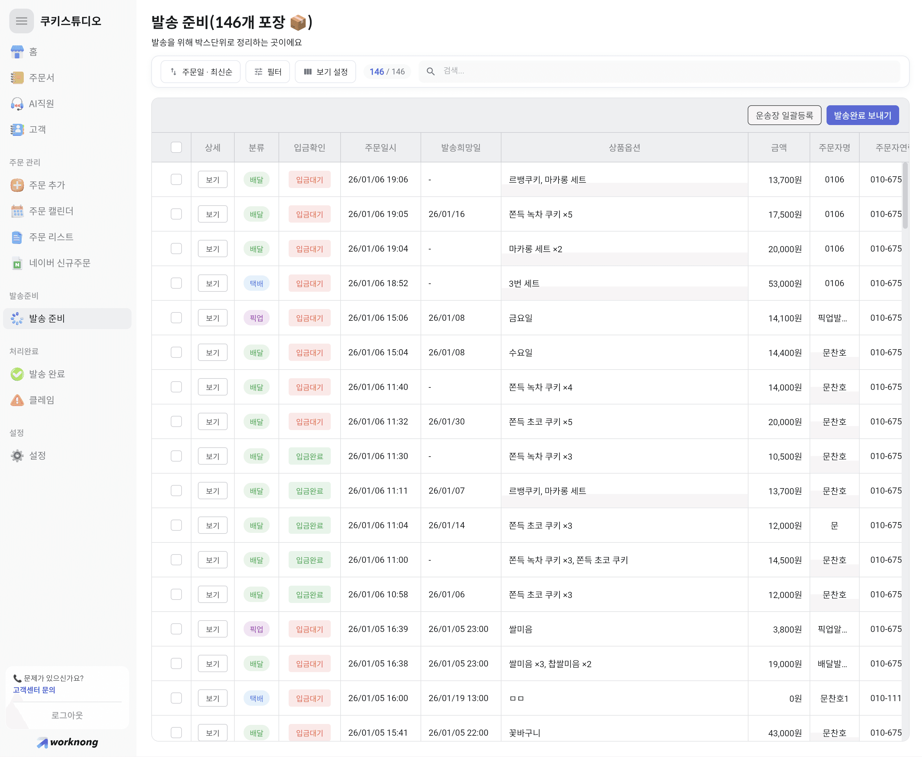The image size is (922, 757).
Task: Check the checkbox on the 3번 세트 row
Action: [176, 283]
